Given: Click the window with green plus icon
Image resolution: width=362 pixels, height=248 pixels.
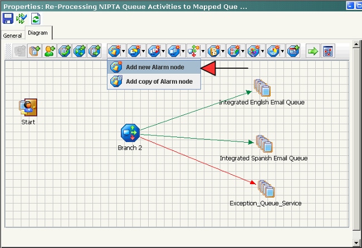Looking at the screenshot, I should tap(293, 51).
